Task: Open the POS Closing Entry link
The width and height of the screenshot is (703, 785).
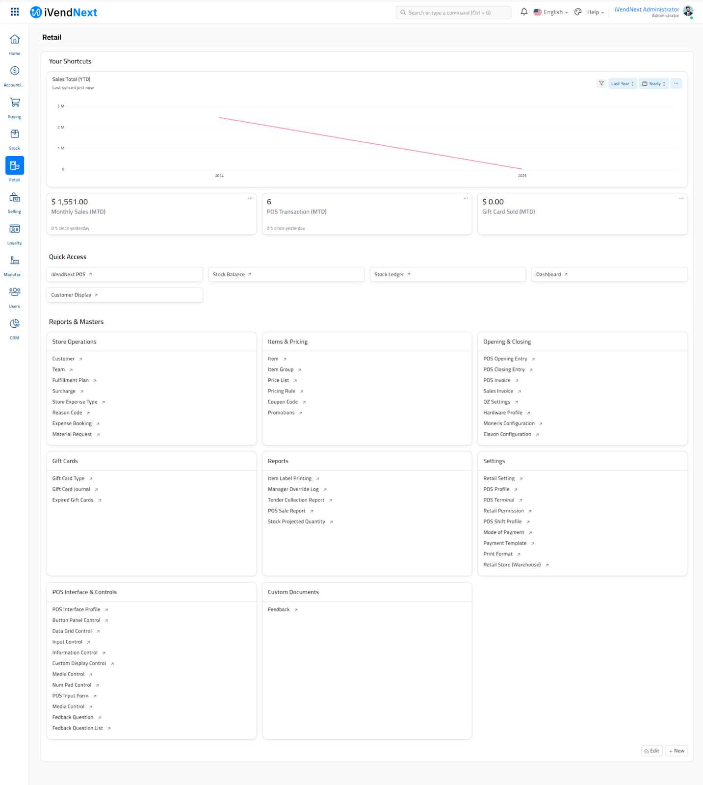Action: pos(504,369)
